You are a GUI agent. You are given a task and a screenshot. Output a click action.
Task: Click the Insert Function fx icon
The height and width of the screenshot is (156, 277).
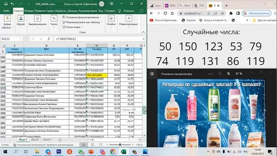pos(49,39)
